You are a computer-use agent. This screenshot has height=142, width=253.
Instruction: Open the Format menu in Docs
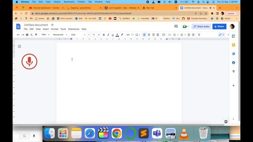point(55,29)
